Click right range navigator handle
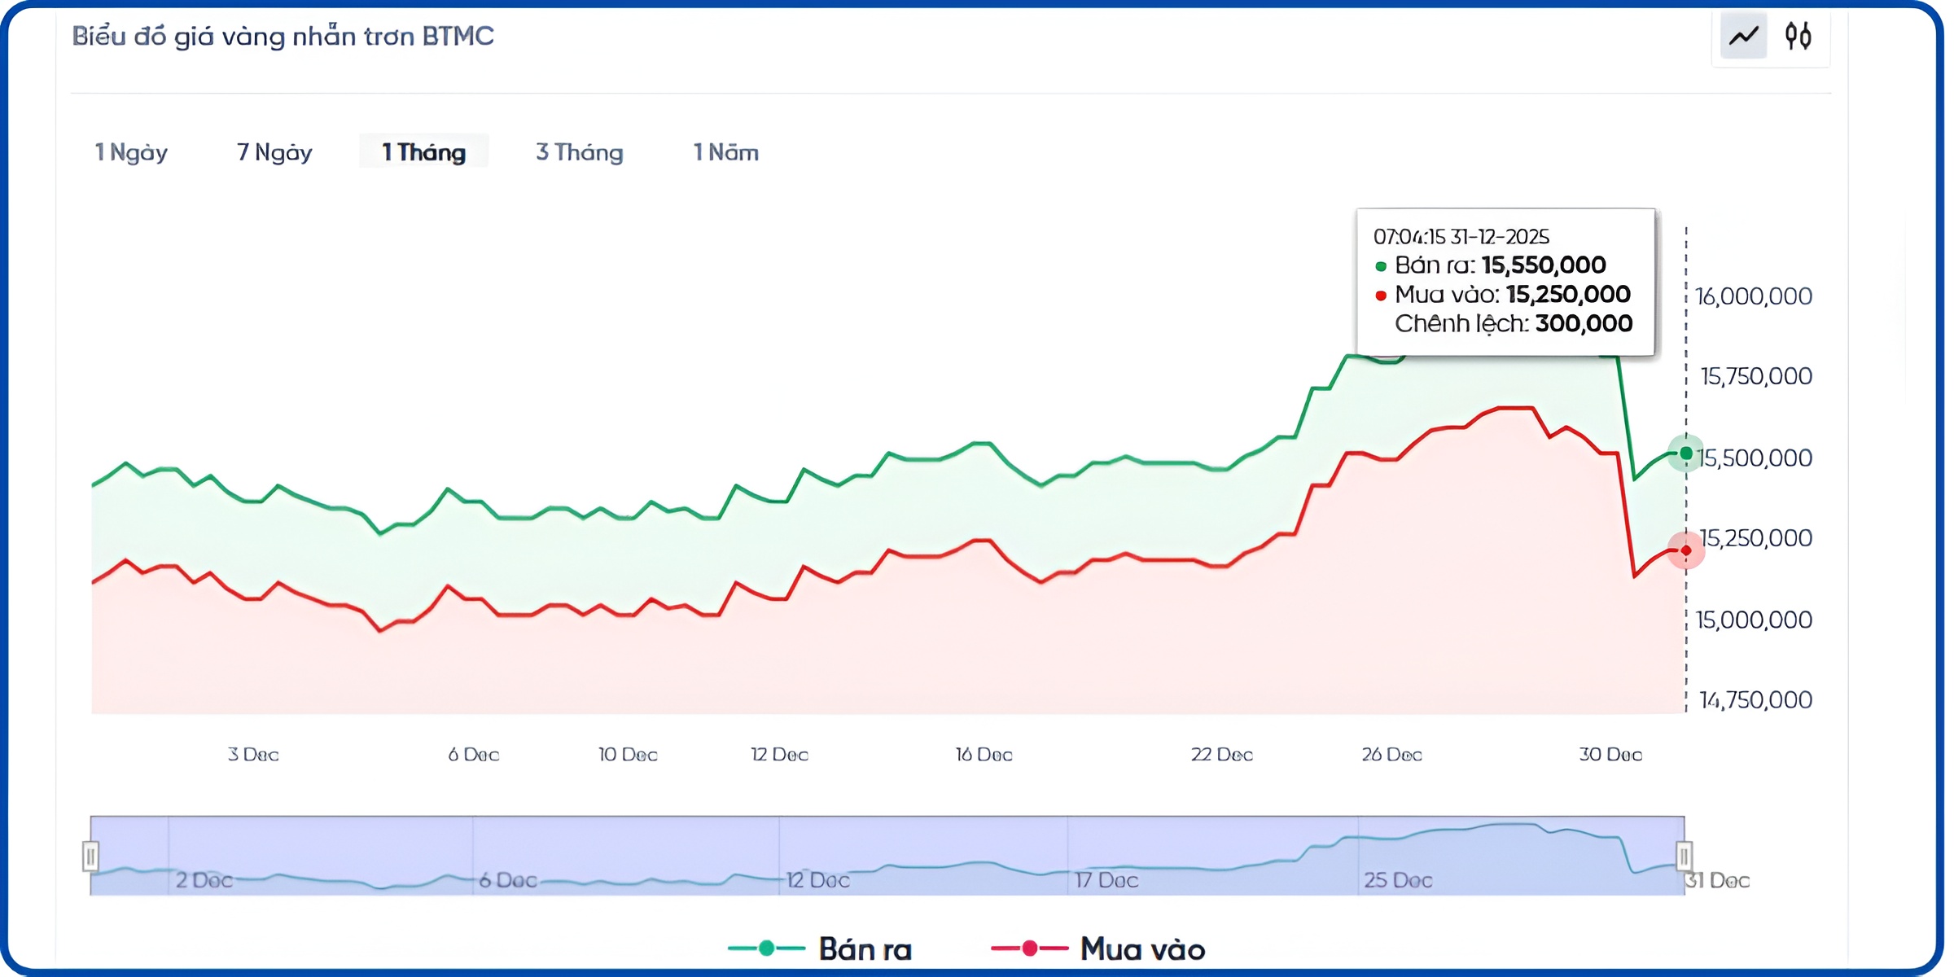1954x977 pixels. [1684, 856]
